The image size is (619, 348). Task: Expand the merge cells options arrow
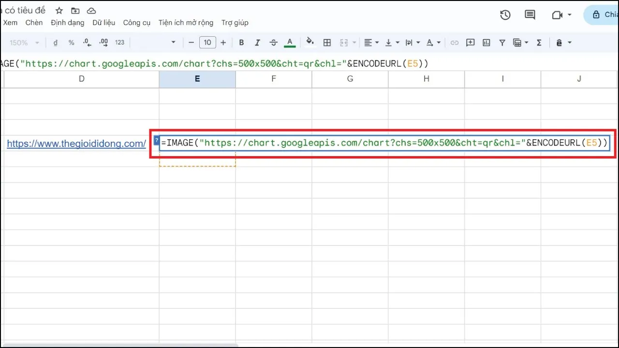(355, 43)
